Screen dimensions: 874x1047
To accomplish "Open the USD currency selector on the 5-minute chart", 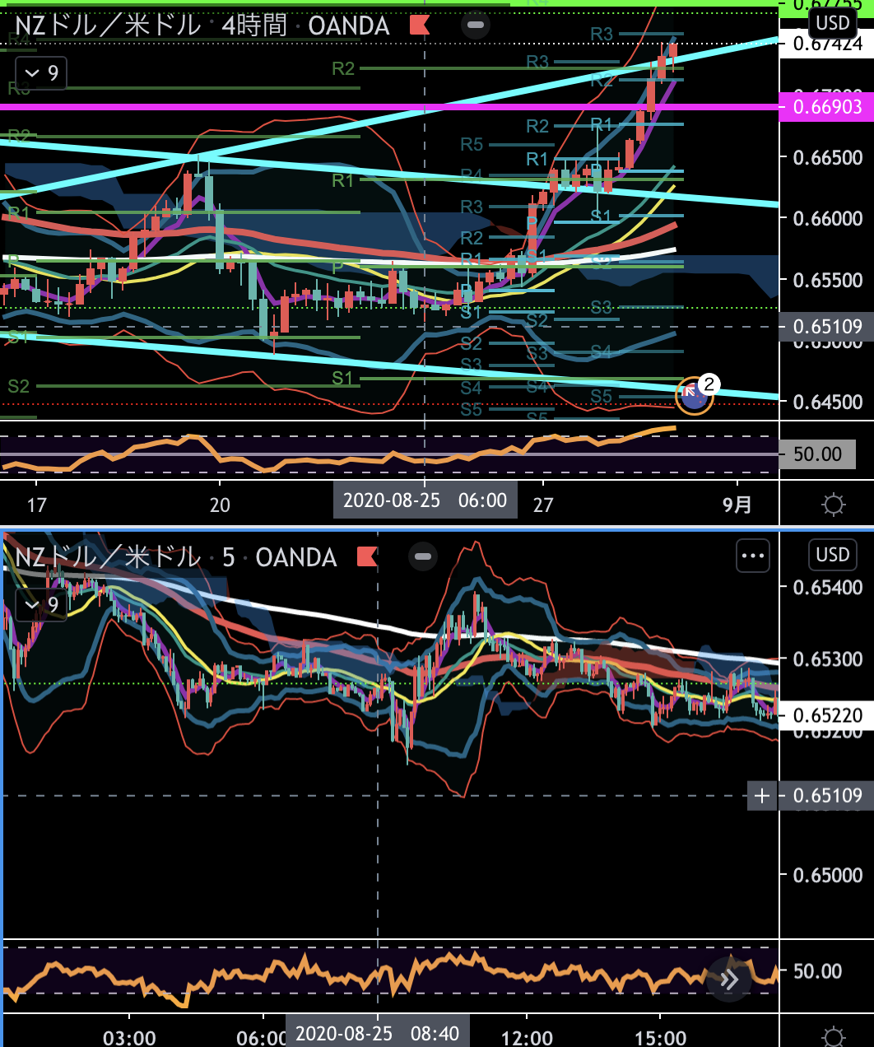I will (832, 555).
